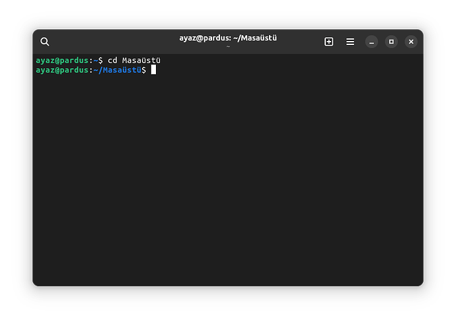Click the tilde subtitle under the title
456x322 pixels.
227,46
